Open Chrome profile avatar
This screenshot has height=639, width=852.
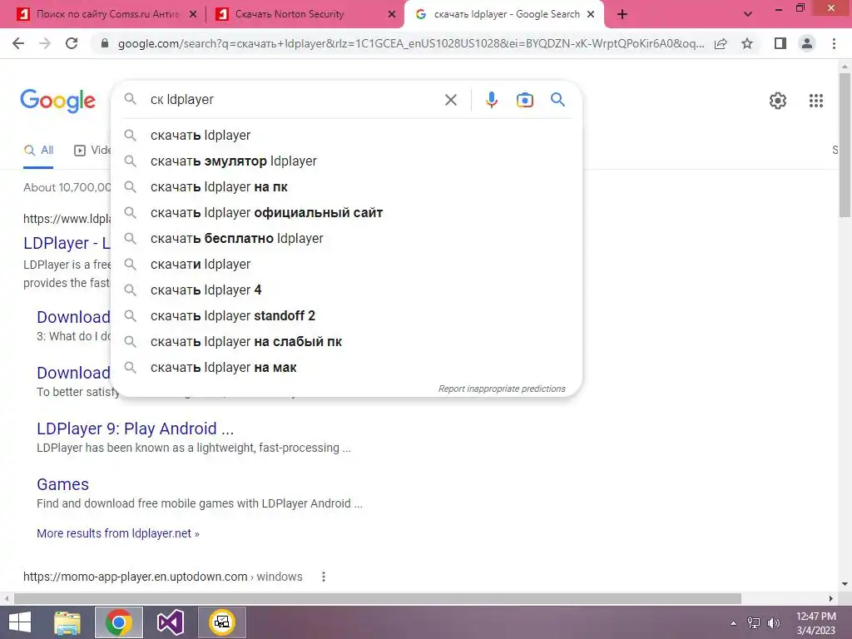pyautogui.click(x=807, y=43)
